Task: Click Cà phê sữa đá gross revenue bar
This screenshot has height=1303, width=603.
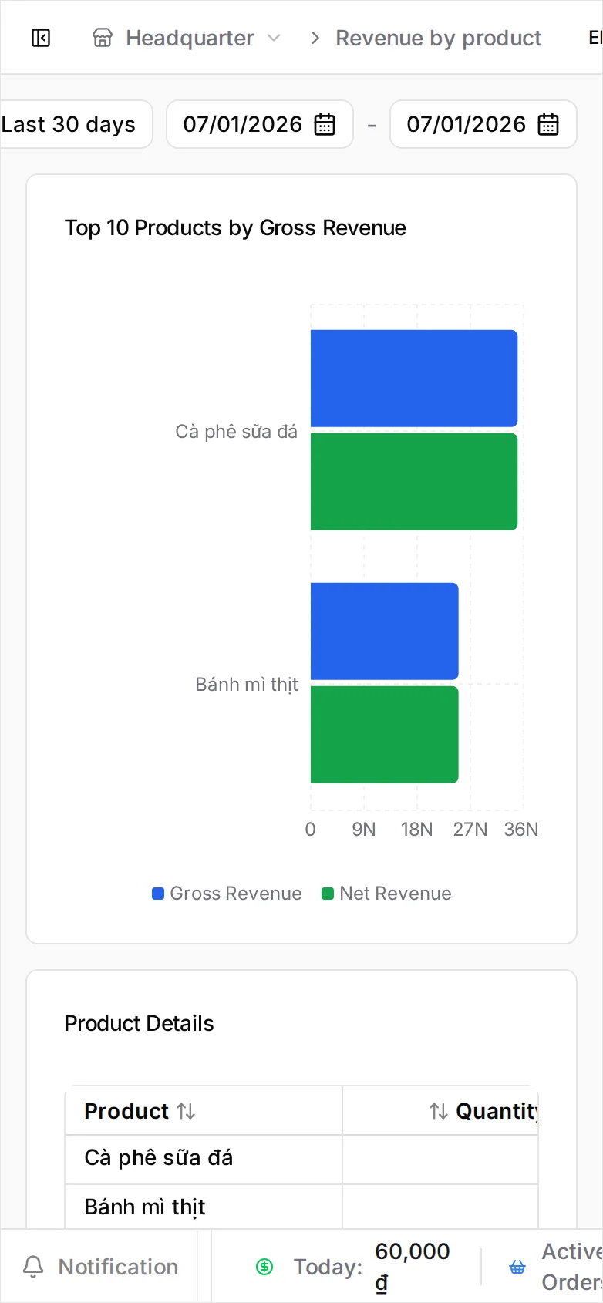Action: (414, 379)
